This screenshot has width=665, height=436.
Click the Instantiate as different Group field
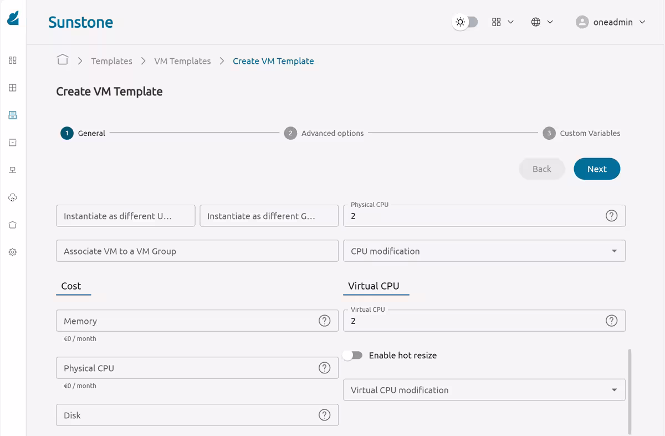click(x=269, y=216)
